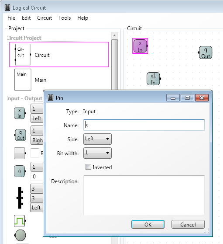The width and height of the screenshot is (223, 244).
Task: Open the bit width dropdown beside x In pin
Action: tap(37, 108)
